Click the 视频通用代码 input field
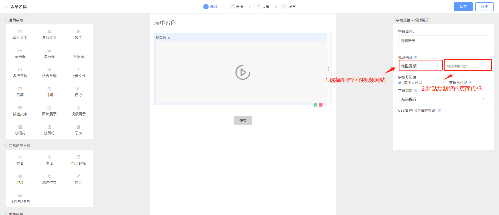 [466, 66]
